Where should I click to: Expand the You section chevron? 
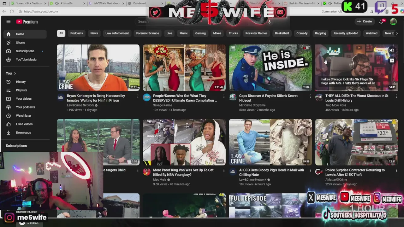pos(15,73)
